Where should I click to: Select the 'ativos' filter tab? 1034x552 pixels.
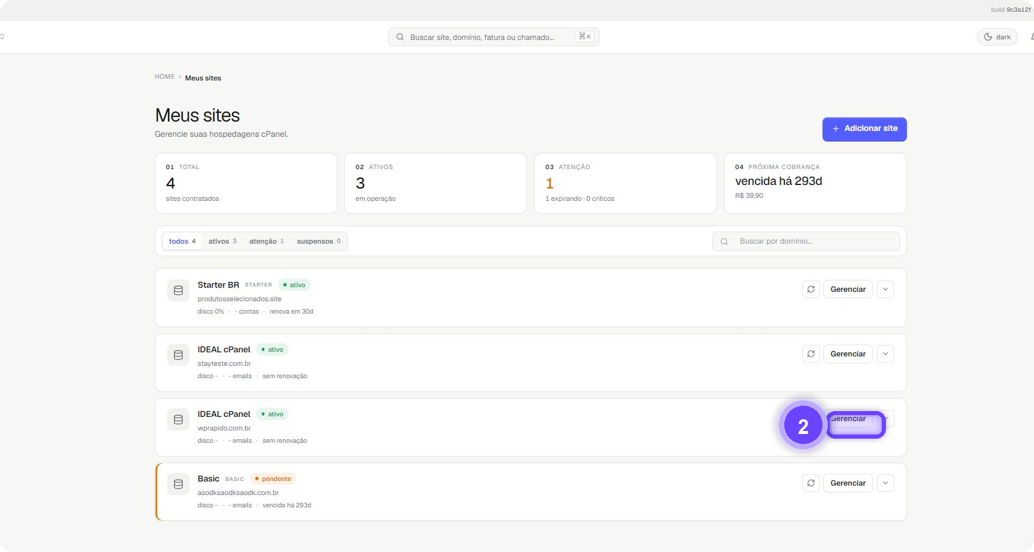pyautogui.click(x=222, y=241)
